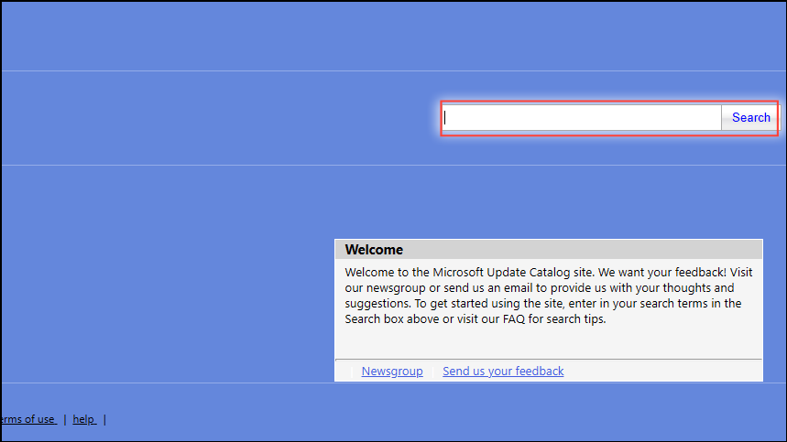Click the Search button

[x=750, y=118]
